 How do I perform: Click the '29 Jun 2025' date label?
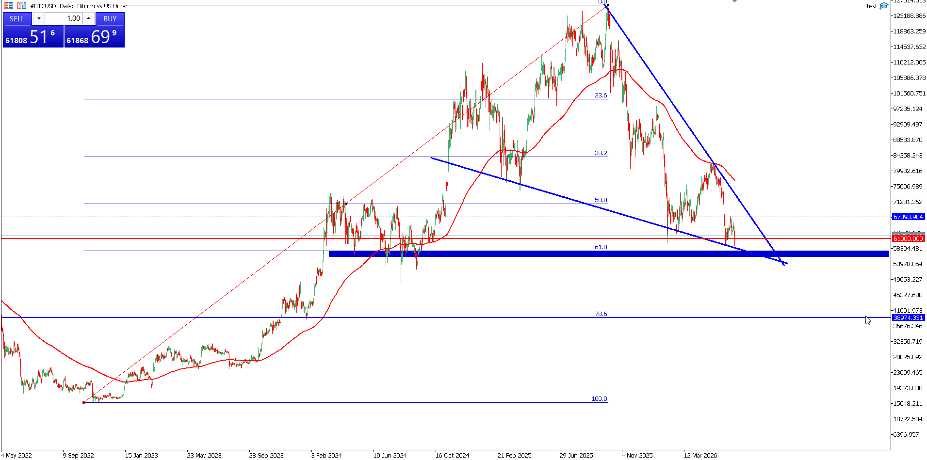(x=576, y=455)
